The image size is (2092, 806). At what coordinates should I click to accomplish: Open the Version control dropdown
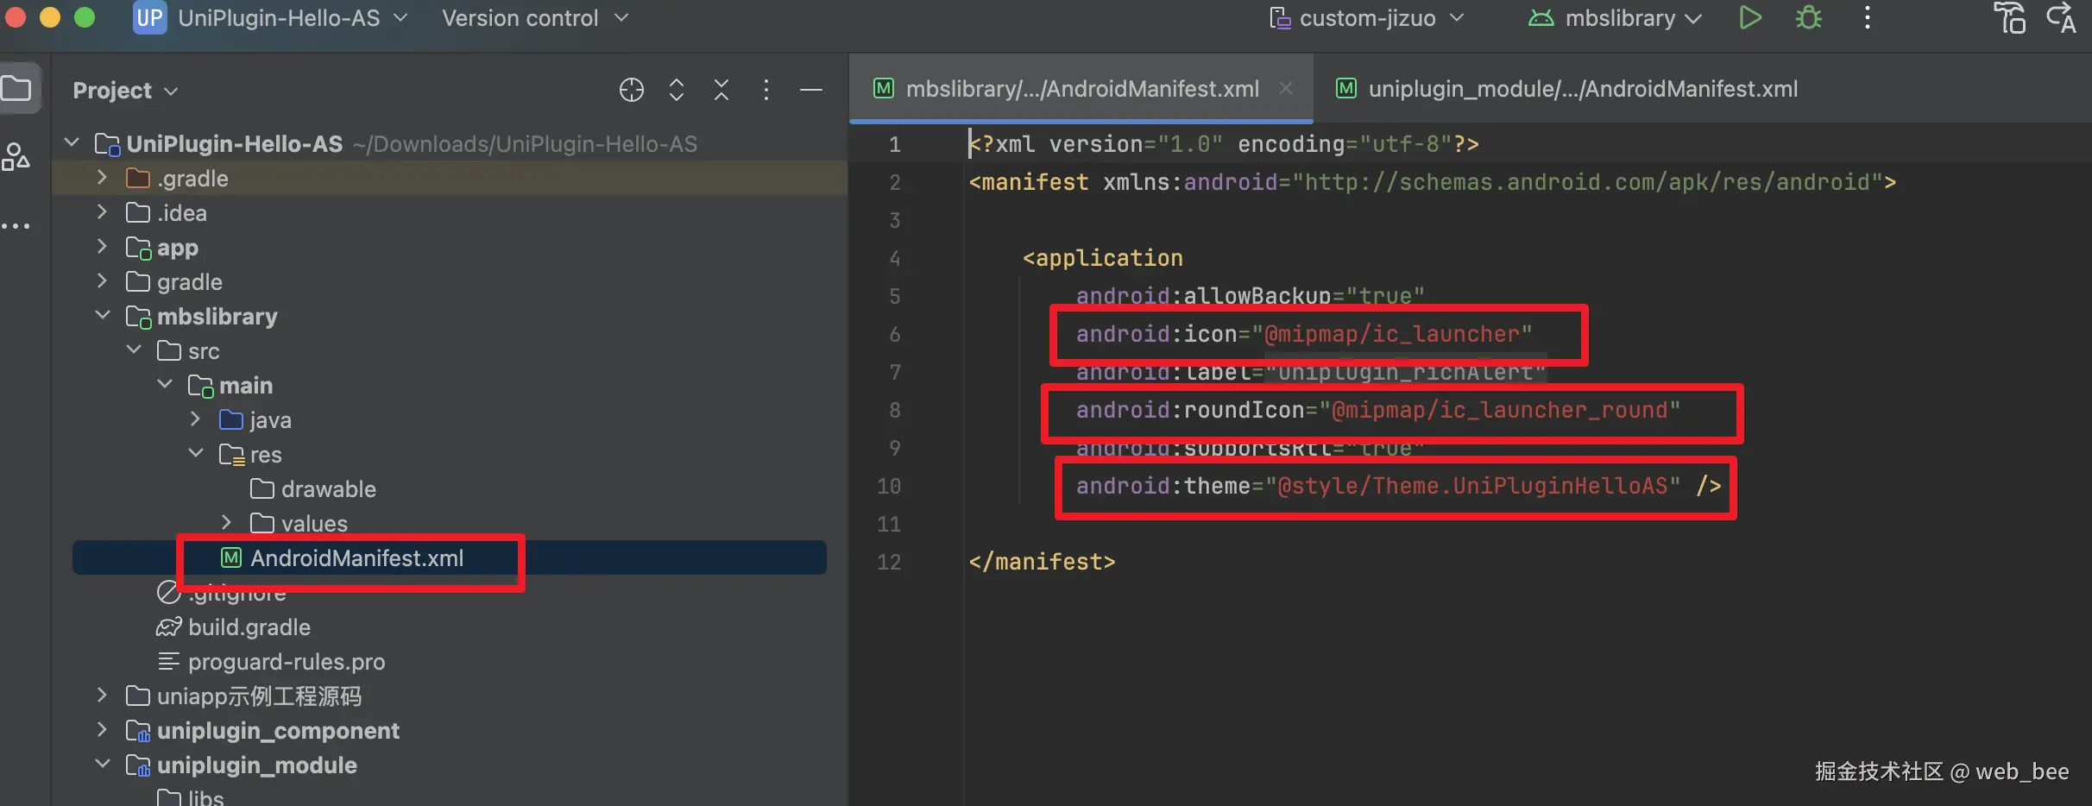pyautogui.click(x=535, y=18)
